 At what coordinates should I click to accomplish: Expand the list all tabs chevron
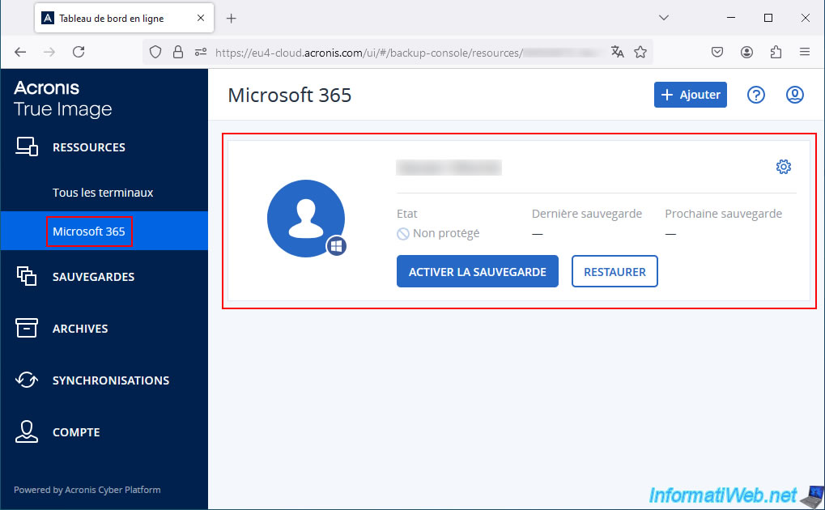[664, 18]
